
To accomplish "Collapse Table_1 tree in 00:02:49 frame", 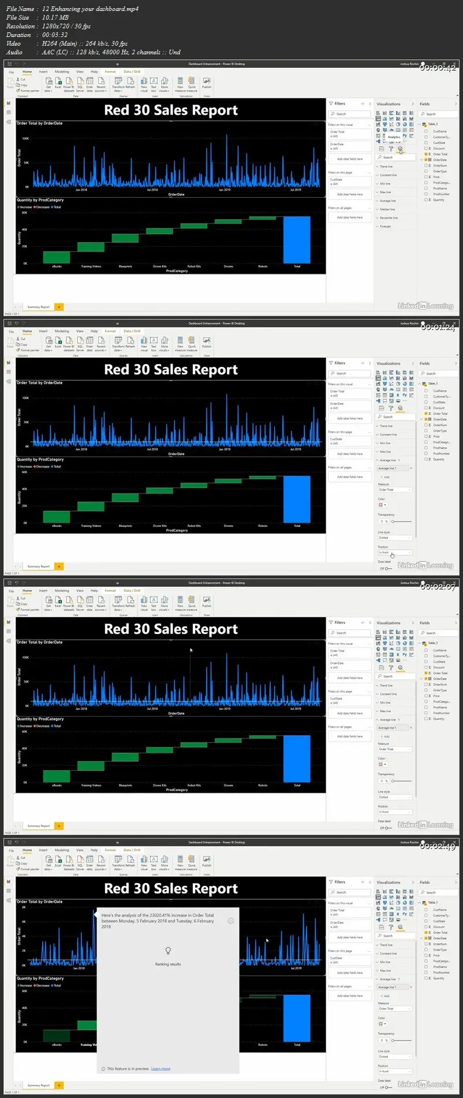I will click(420, 902).
